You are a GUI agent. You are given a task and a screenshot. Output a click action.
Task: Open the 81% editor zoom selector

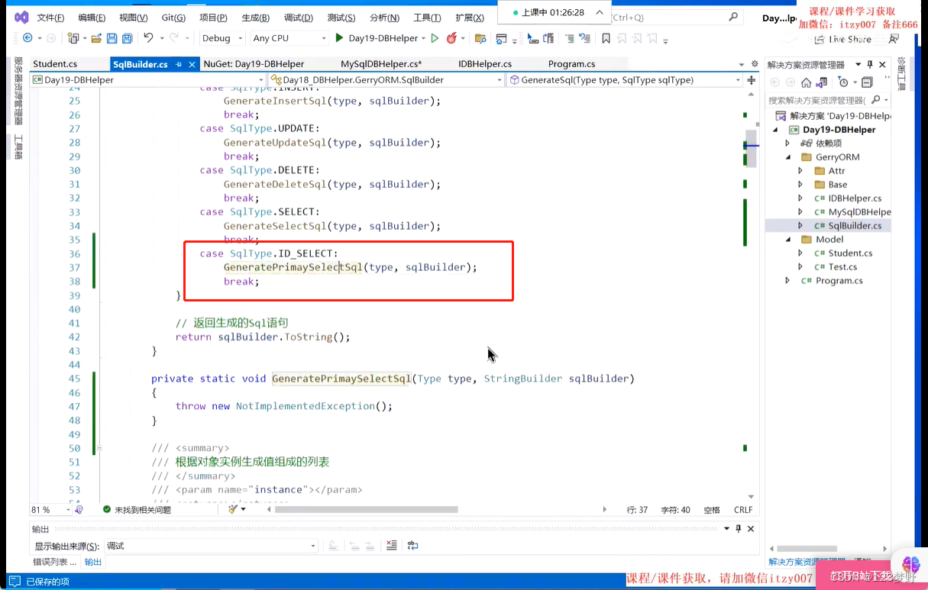[50, 509]
